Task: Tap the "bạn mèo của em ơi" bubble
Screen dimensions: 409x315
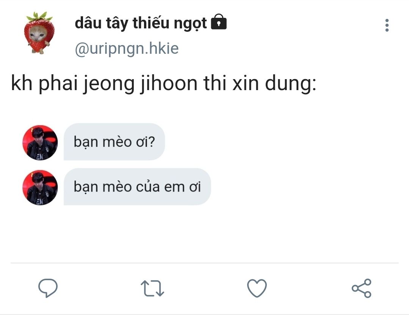Action: pos(137,187)
